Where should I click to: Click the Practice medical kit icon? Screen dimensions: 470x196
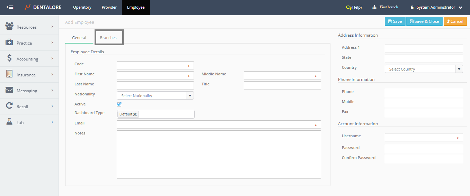[x=9, y=43]
